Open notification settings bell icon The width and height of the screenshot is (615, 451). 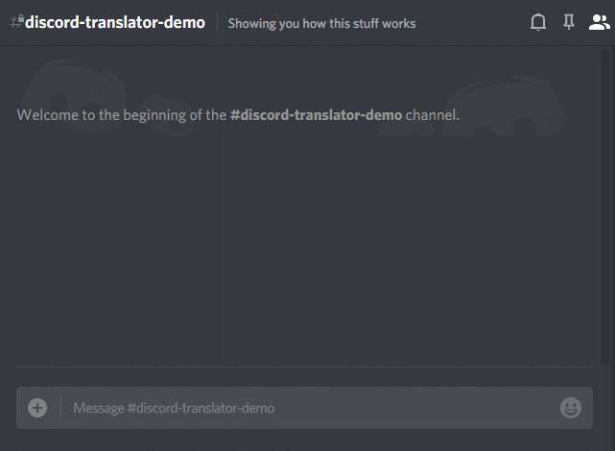pyautogui.click(x=538, y=22)
